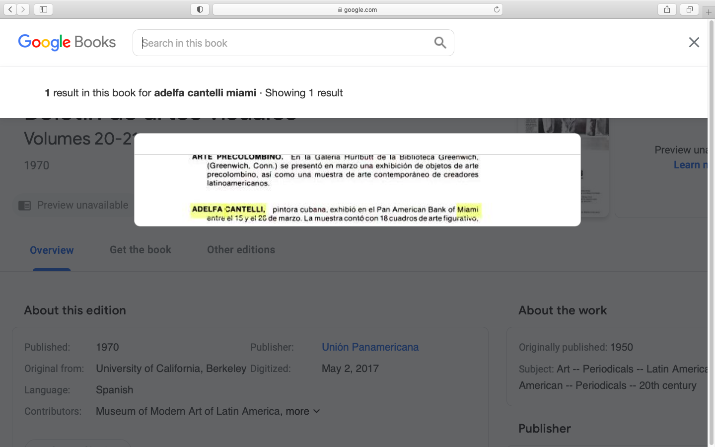
Task: Expand the contributors 'more' dropdown
Action: (x=303, y=411)
